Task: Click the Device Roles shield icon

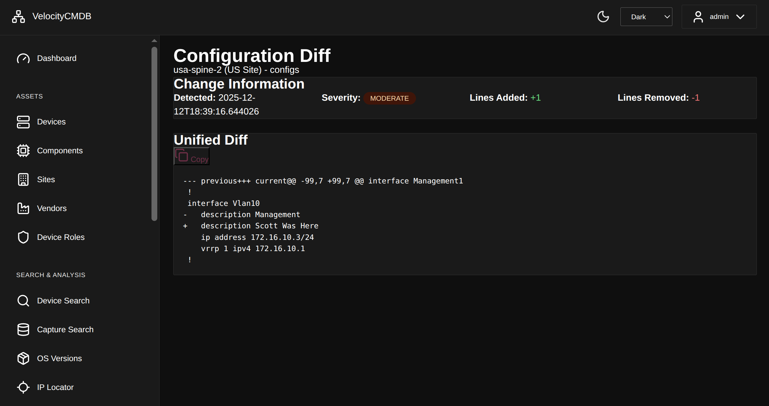Action: tap(23, 237)
